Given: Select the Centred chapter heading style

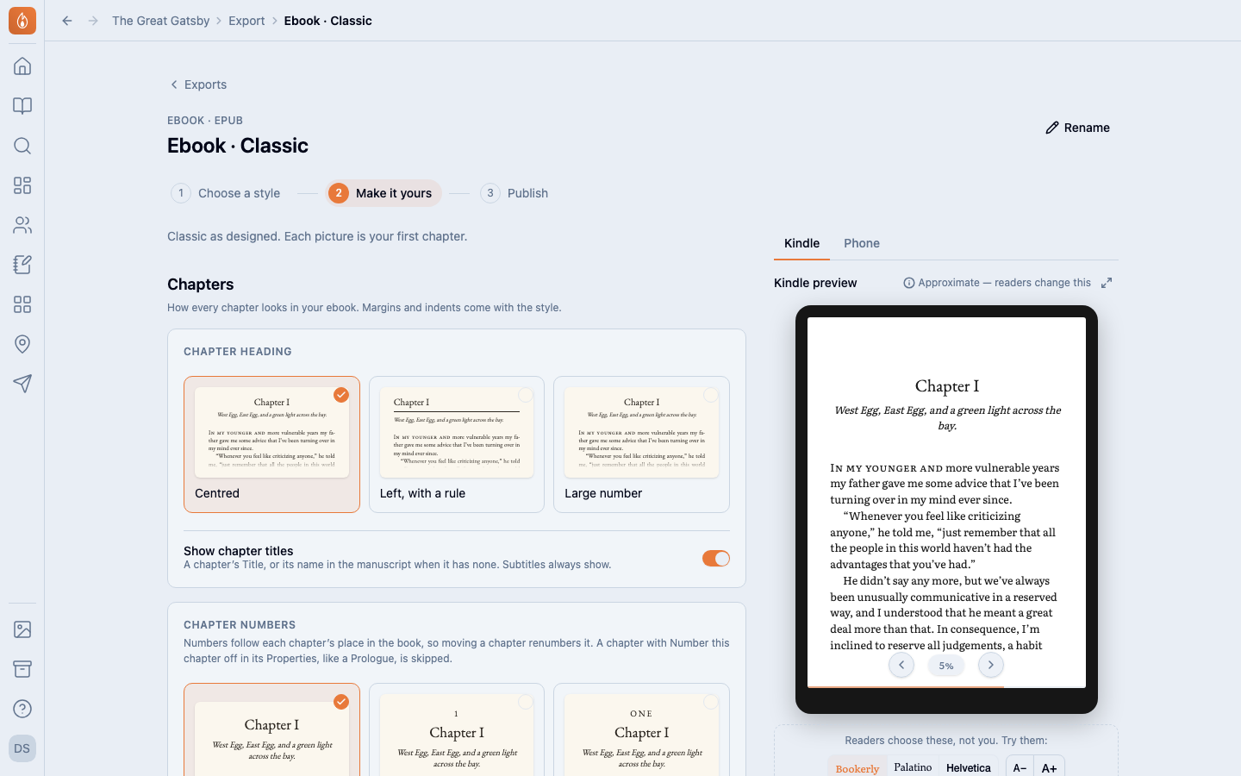Looking at the screenshot, I should [x=271, y=444].
